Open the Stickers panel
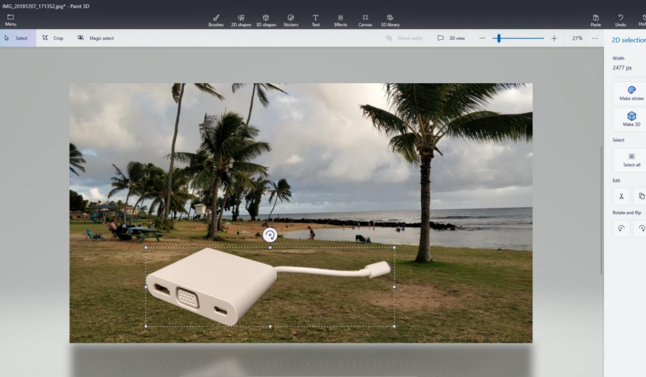 point(290,20)
